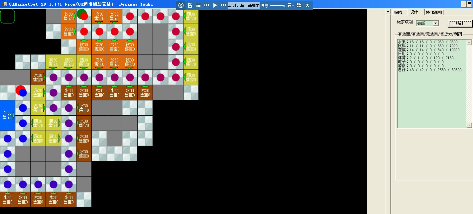Close the floating media player bar

[x=307, y=5]
